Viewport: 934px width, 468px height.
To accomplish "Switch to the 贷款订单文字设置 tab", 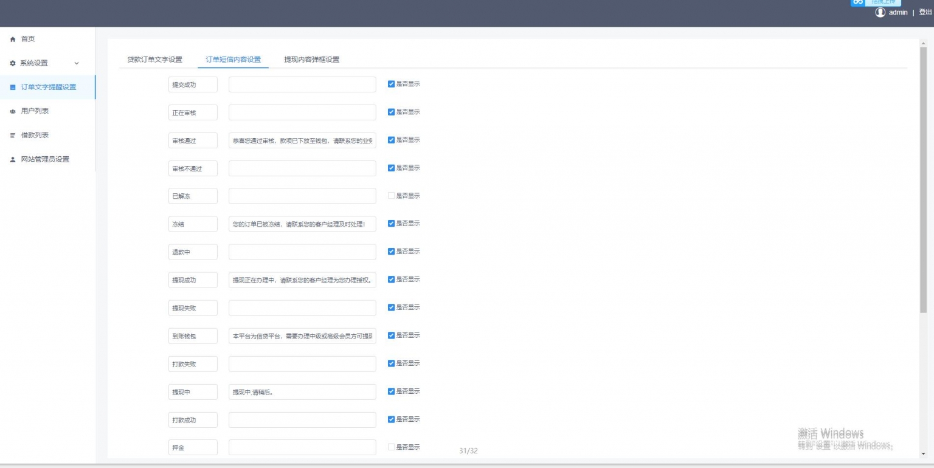I will click(154, 60).
